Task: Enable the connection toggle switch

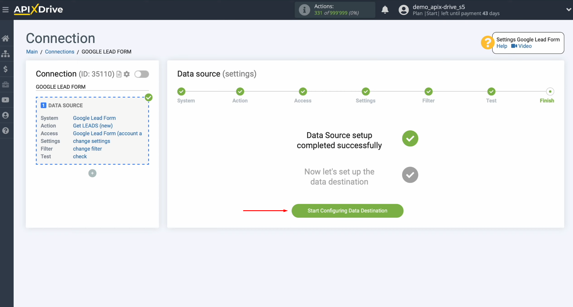Action: coord(142,74)
